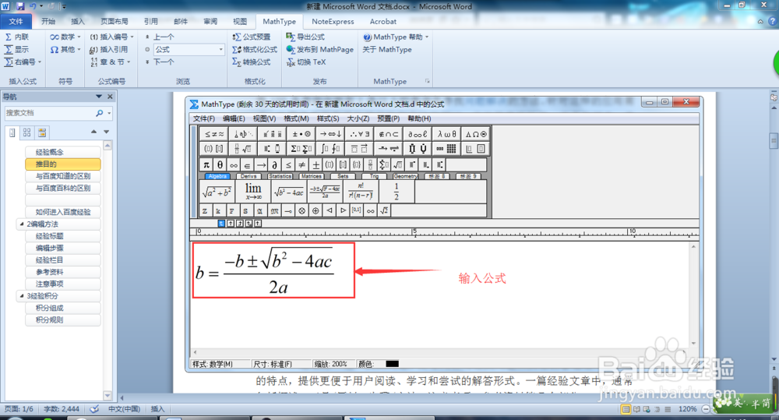Show headings view in navigation pane
The height and width of the screenshot is (420, 779).
(12, 132)
